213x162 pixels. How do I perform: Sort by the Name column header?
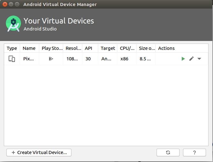[x=29, y=48]
